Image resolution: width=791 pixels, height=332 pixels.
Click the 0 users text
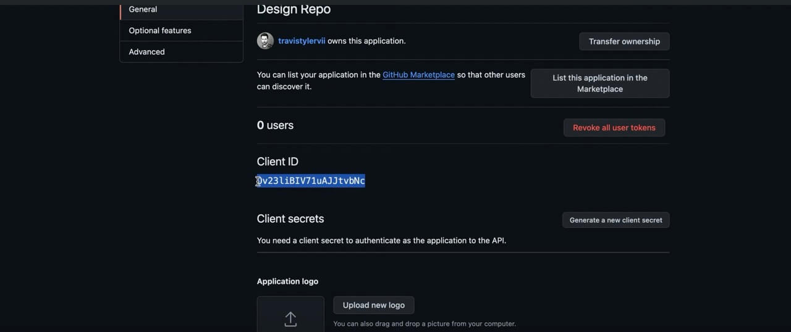click(x=275, y=125)
